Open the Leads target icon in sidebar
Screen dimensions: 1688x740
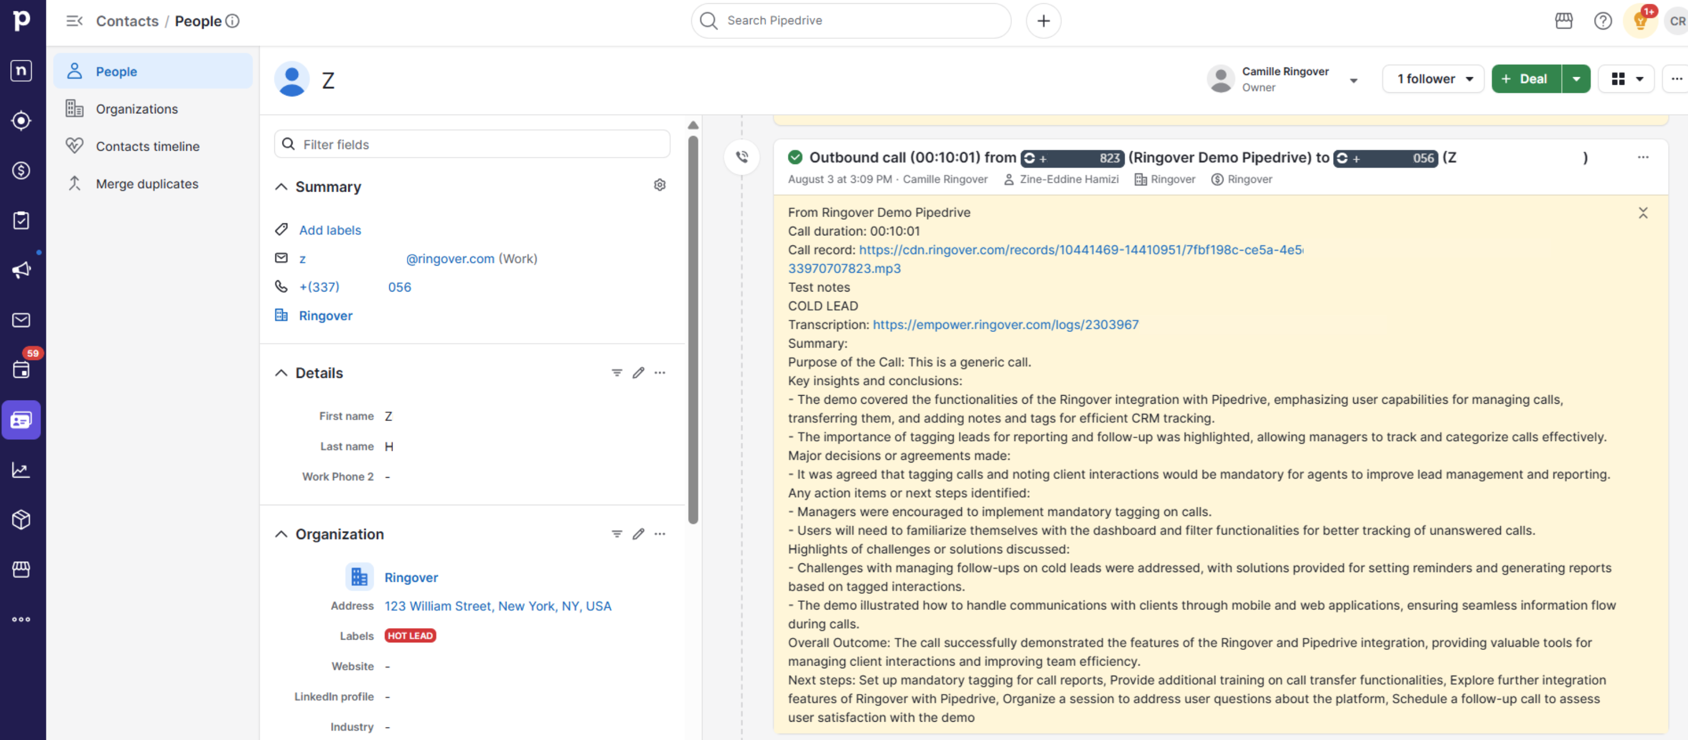tap(22, 120)
